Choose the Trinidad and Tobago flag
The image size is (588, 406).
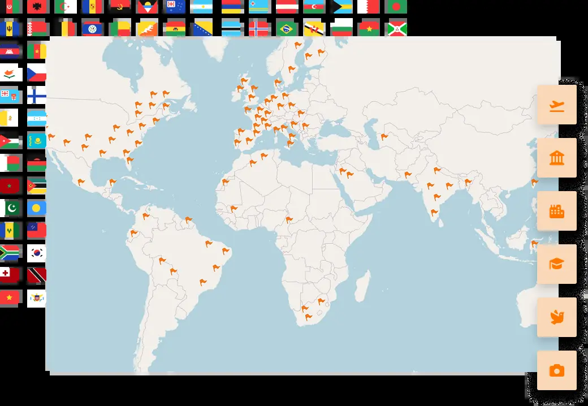[x=37, y=275]
